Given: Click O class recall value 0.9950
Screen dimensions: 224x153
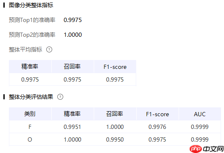Looking at the screenshot, I should (x=115, y=139).
